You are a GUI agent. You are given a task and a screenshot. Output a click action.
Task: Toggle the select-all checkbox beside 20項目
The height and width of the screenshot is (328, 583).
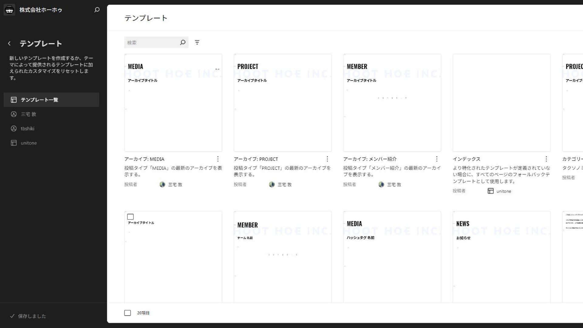pyautogui.click(x=128, y=313)
